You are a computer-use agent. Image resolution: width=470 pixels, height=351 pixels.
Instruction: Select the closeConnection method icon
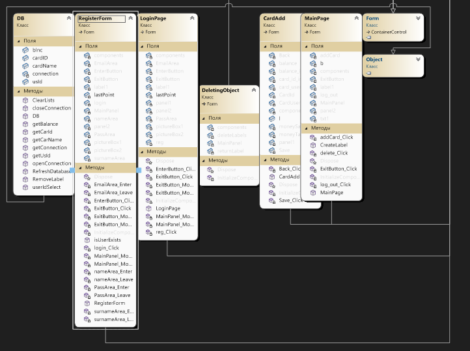tap(25, 108)
